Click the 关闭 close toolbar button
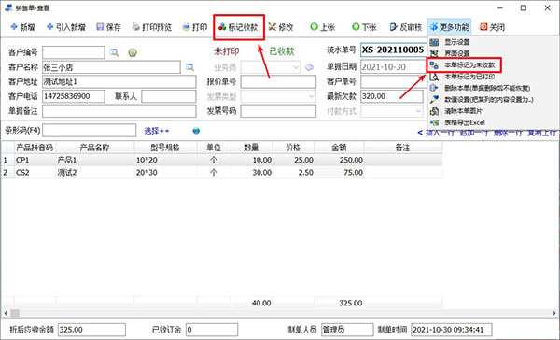Viewport: 560px width, 340px height. click(x=493, y=27)
